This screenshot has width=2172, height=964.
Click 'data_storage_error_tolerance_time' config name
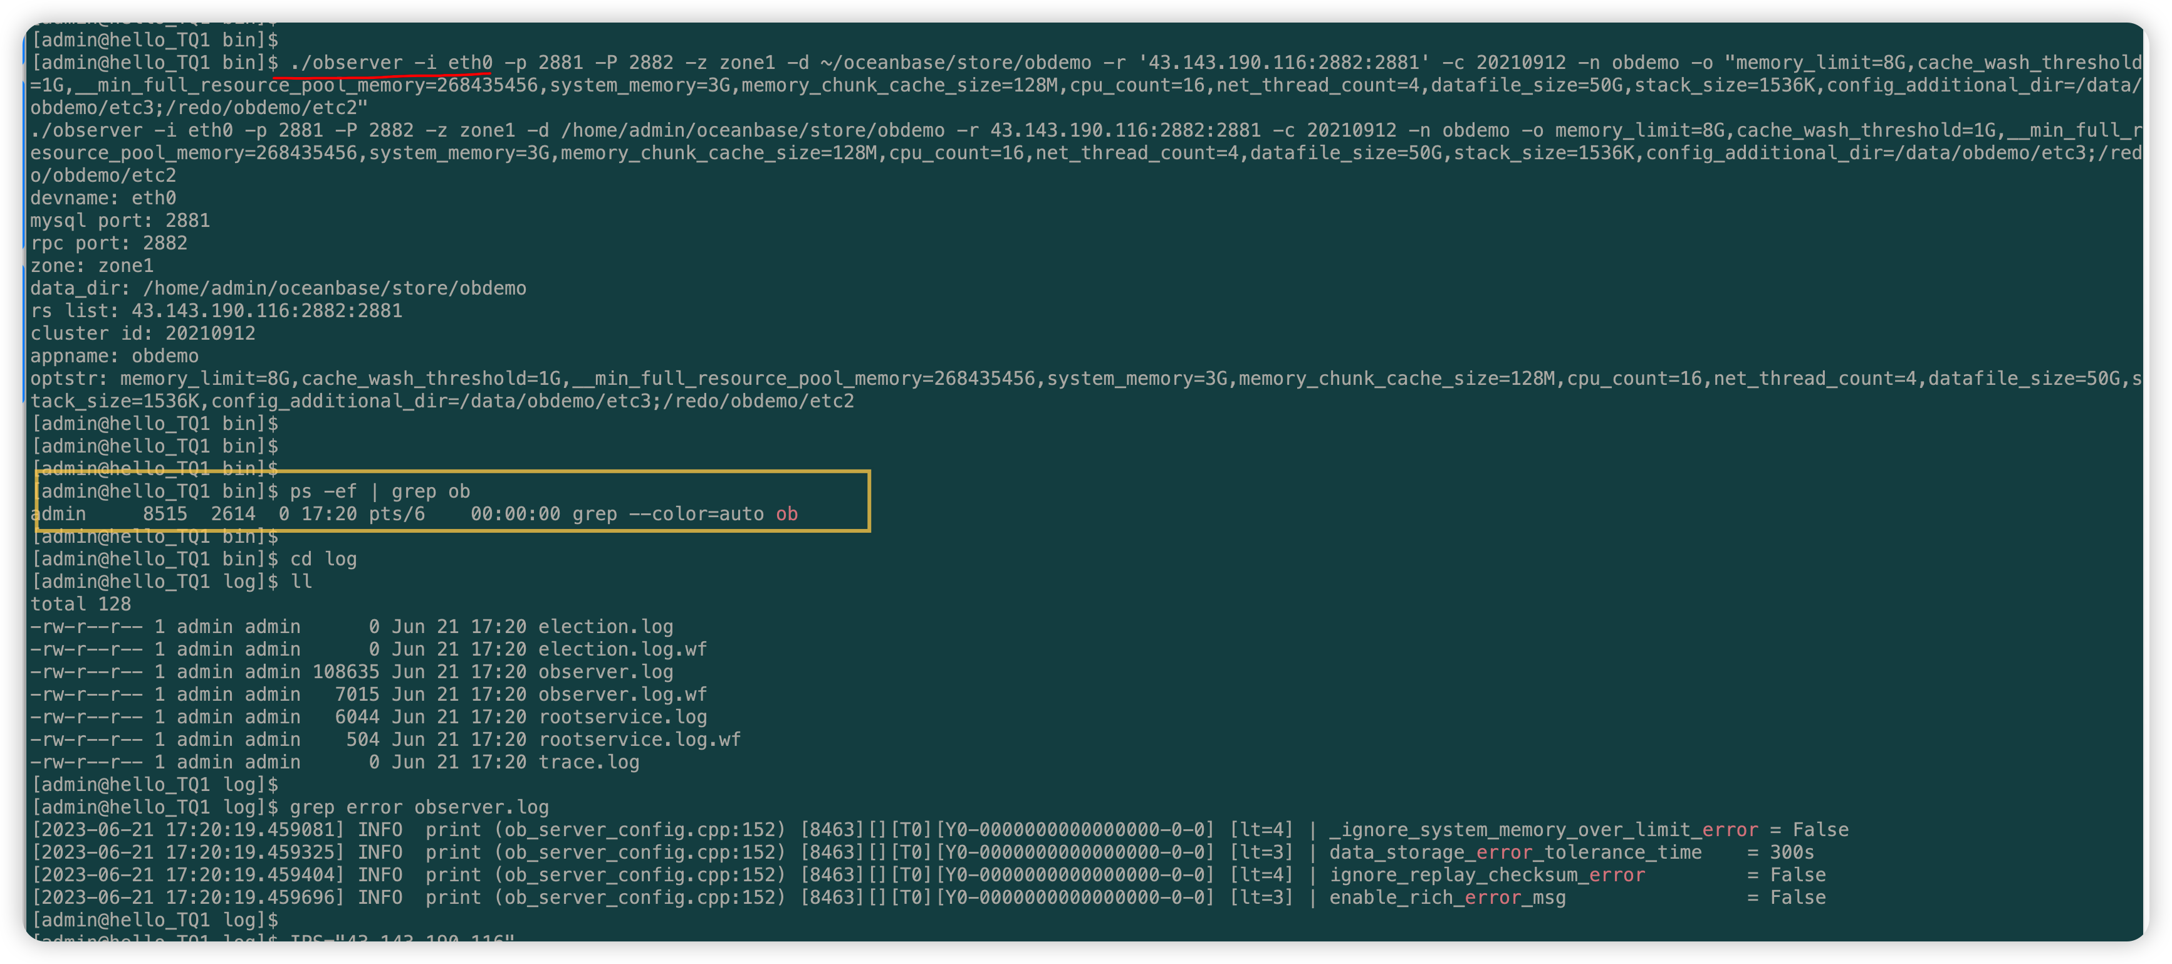click(1515, 852)
